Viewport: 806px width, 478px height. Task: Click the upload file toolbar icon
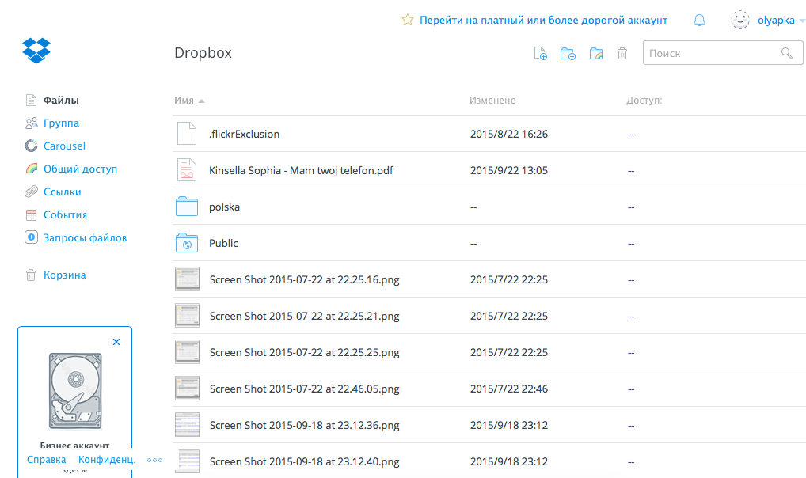[x=540, y=54]
